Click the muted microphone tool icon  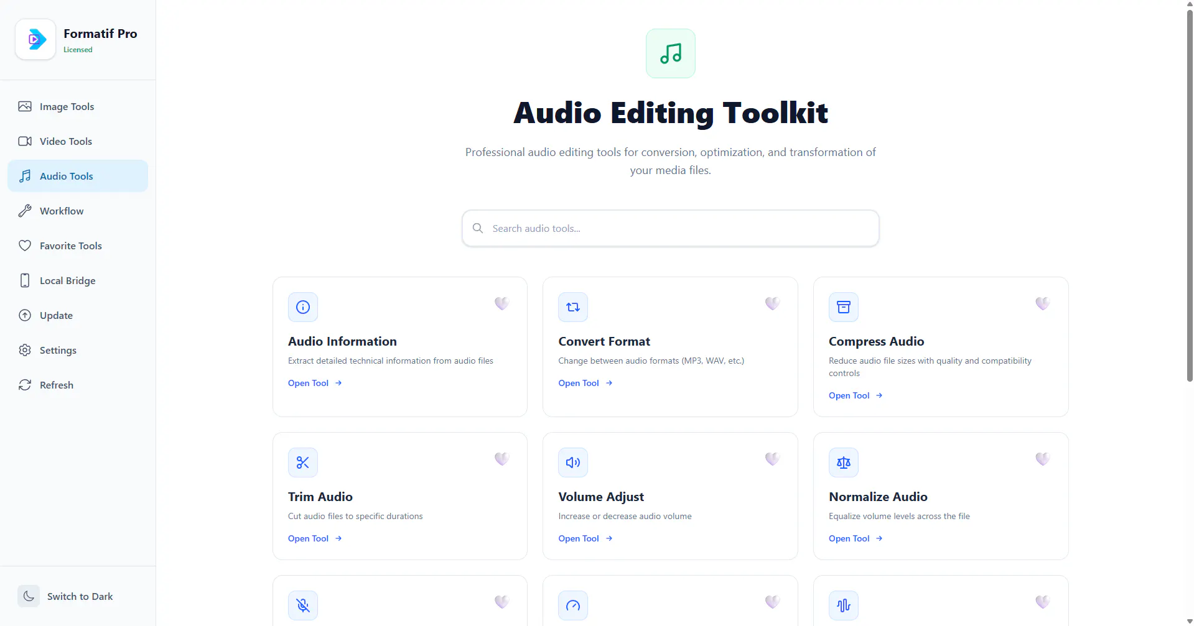[x=303, y=605]
